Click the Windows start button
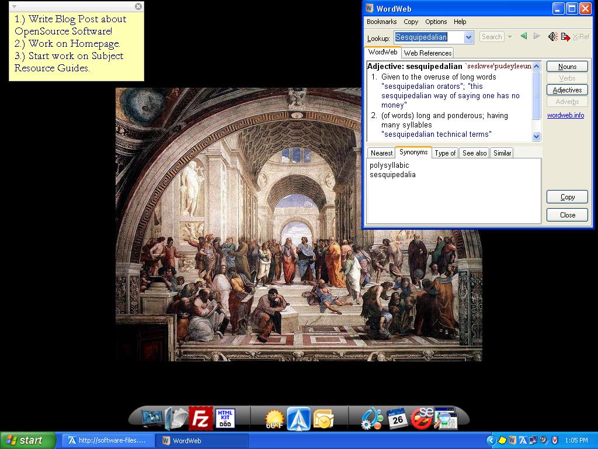Viewport: 598px width, 449px height. (x=28, y=440)
